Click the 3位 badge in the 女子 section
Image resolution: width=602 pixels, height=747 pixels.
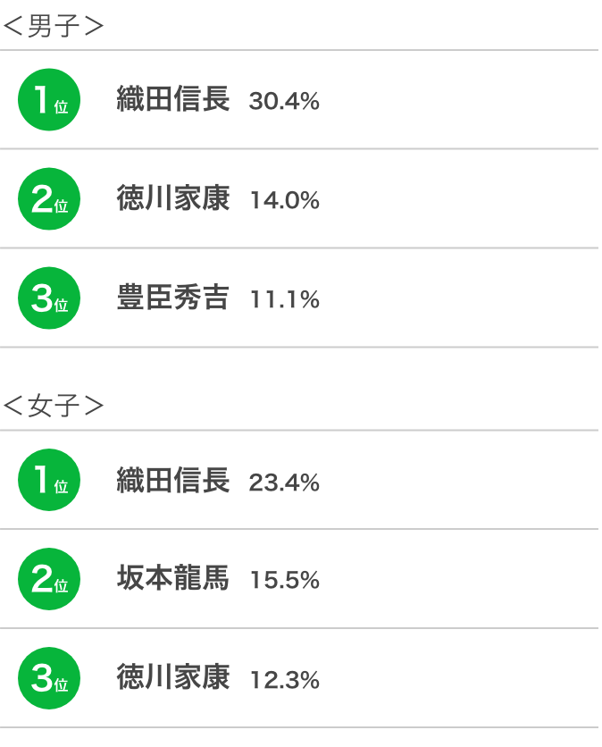(x=49, y=678)
